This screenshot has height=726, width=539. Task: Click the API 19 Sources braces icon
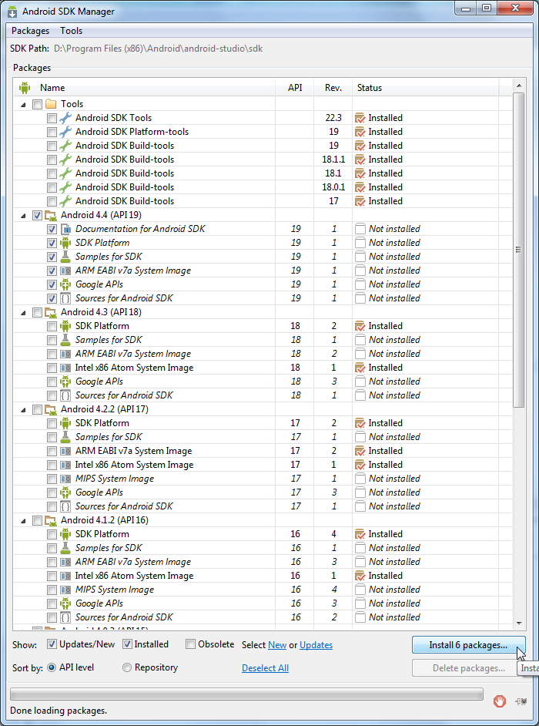click(x=65, y=298)
